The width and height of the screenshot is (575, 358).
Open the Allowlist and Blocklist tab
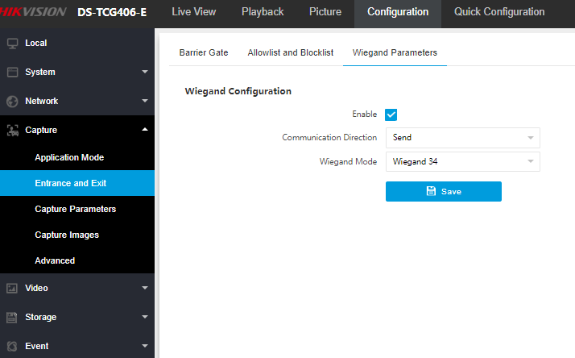coord(290,52)
